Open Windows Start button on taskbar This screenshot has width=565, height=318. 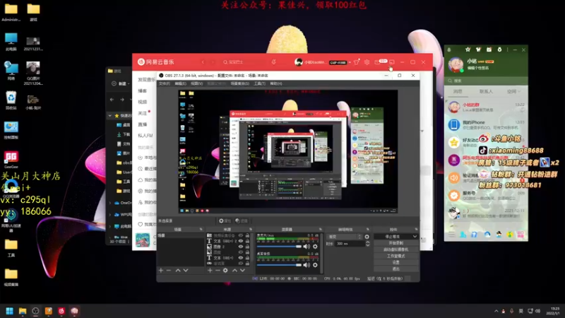pos(10,311)
